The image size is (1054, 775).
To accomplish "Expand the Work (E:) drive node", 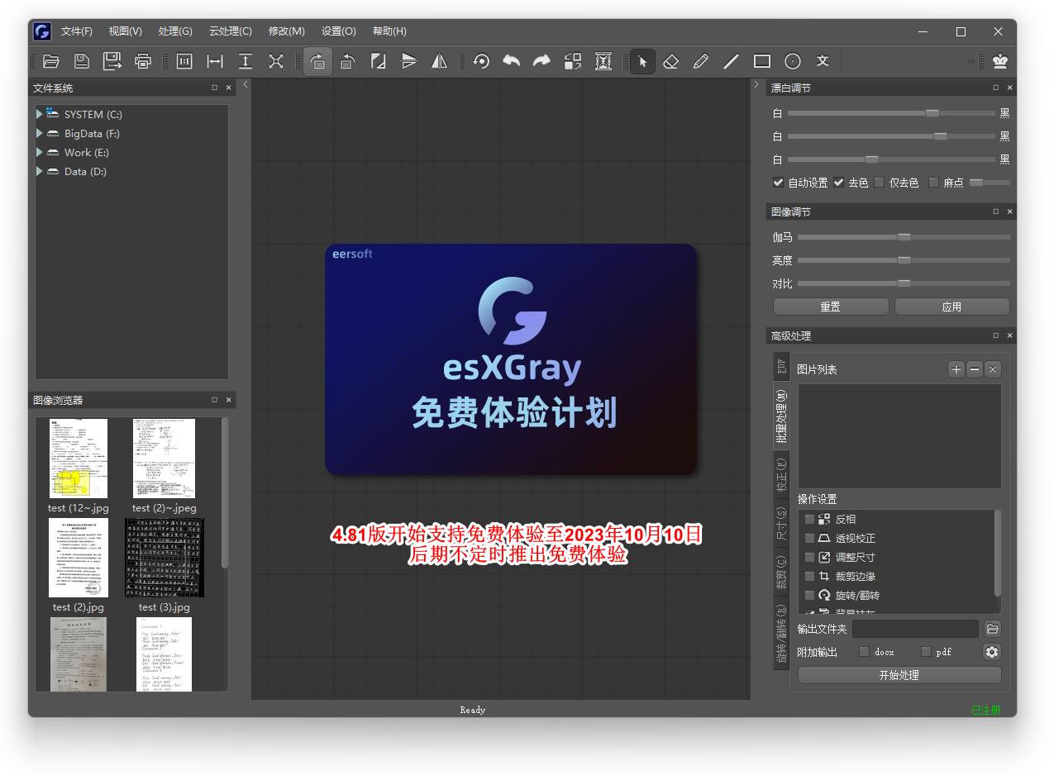I will click(38, 152).
